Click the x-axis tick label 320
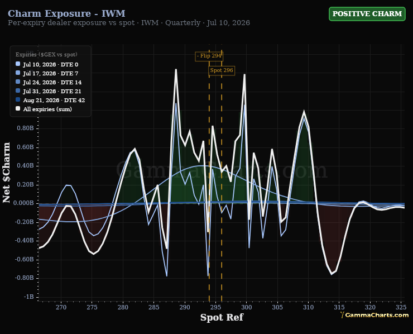 pyautogui.click(x=370, y=307)
